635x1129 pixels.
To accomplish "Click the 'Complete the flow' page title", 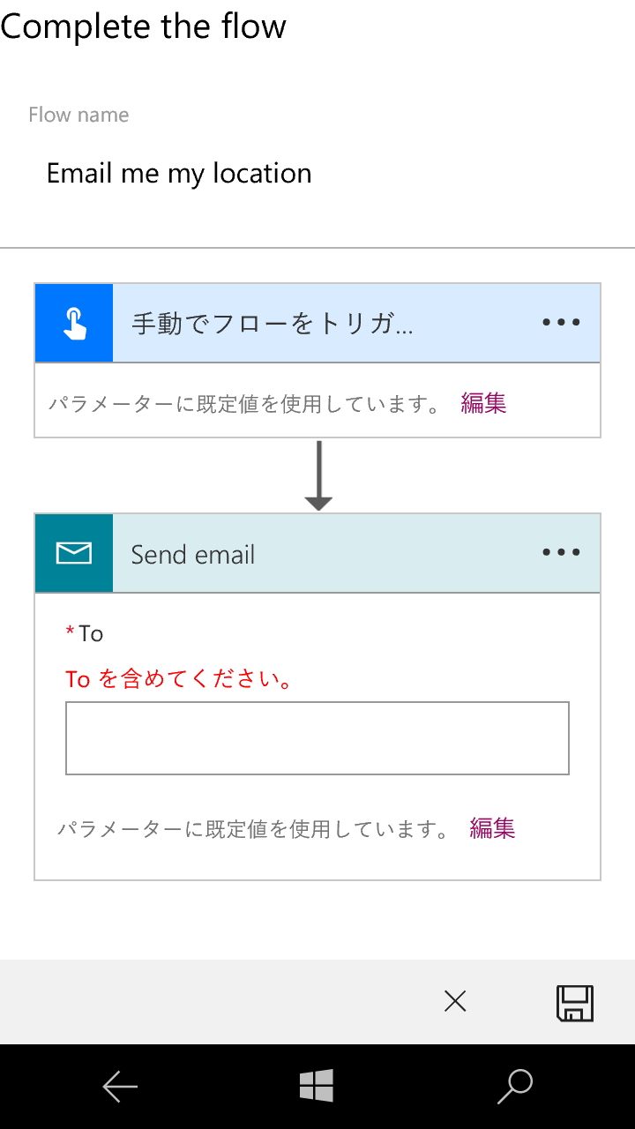I will pyautogui.click(x=144, y=26).
